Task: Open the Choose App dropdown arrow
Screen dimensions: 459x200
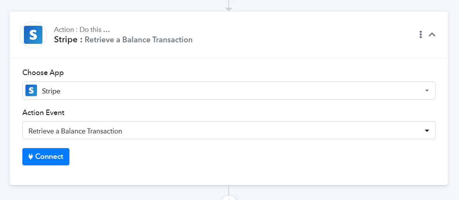Action: pos(427,90)
